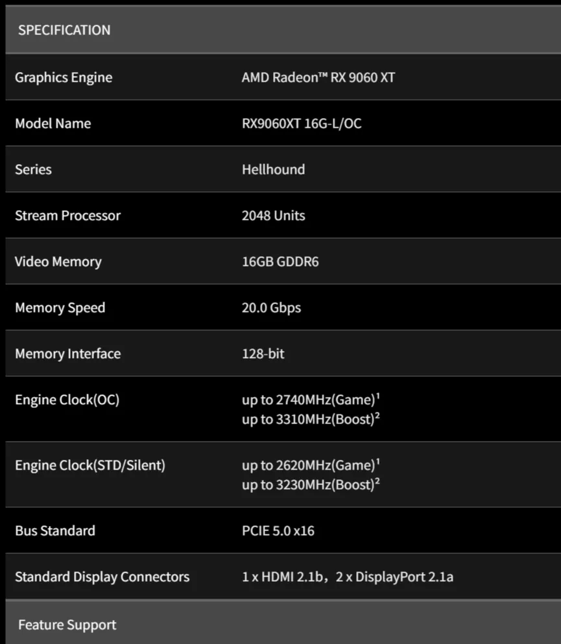Click the Video Memory label
Image resolution: width=561 pixels, height=644 pixels.
tap(58, 261)
